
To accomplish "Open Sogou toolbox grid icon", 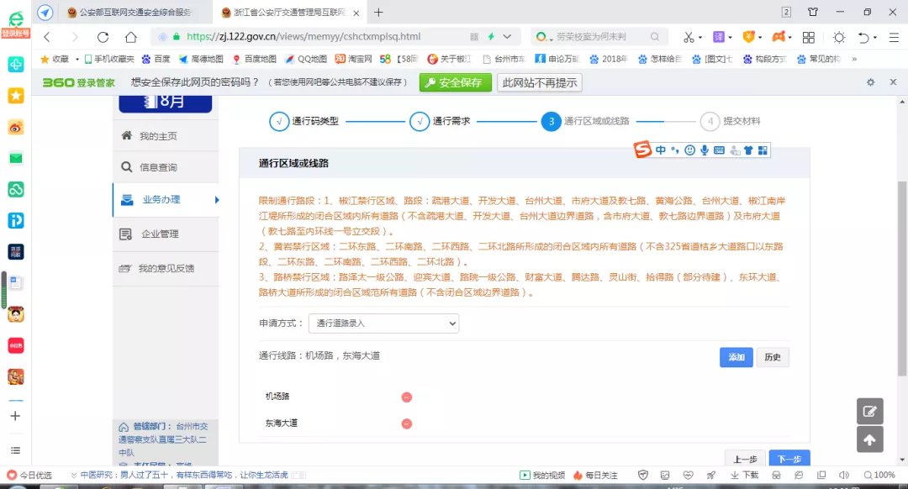I will (763, 150).
